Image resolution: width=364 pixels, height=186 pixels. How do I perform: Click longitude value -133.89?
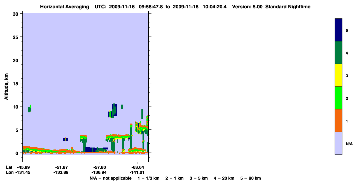coord(61,173)
